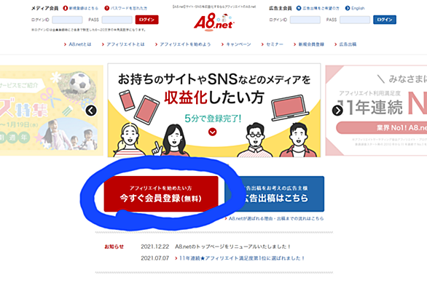427x291 pixels.
Task: Switch to English language link
Action: click(355, 8)
